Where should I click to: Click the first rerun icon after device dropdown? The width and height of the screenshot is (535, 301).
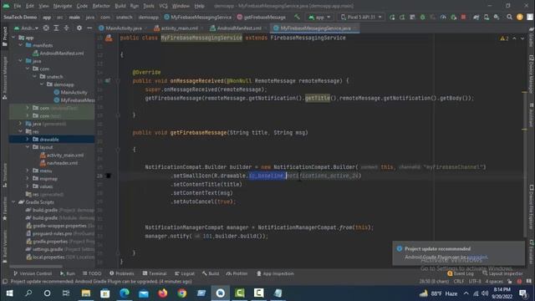[x=392, y=17]
